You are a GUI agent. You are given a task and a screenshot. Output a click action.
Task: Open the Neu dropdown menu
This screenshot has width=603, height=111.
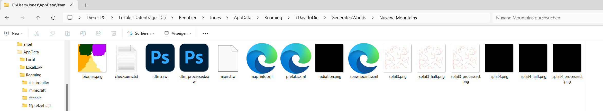pos(14,33)
